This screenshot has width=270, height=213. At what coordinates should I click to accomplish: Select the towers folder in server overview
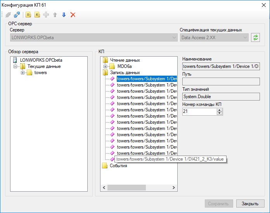pos(40,73)
